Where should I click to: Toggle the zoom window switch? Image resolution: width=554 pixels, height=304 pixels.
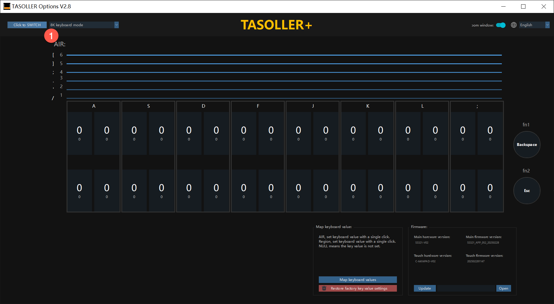(x=501, y=25)
